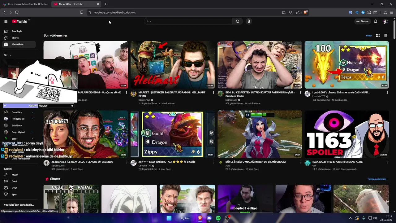This screenshot has height=223, width=396.
Task: Open the boykot ediyo Shorts thumbnail
Action: click(x=245, y=199)
